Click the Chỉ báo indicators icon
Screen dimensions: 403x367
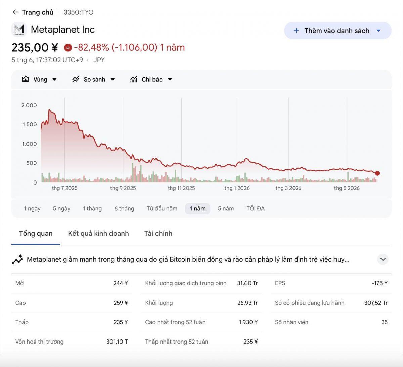point(134,80)
